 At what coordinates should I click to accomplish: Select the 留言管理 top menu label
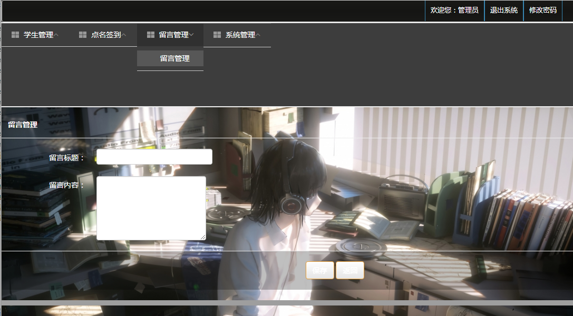(173, 35)
